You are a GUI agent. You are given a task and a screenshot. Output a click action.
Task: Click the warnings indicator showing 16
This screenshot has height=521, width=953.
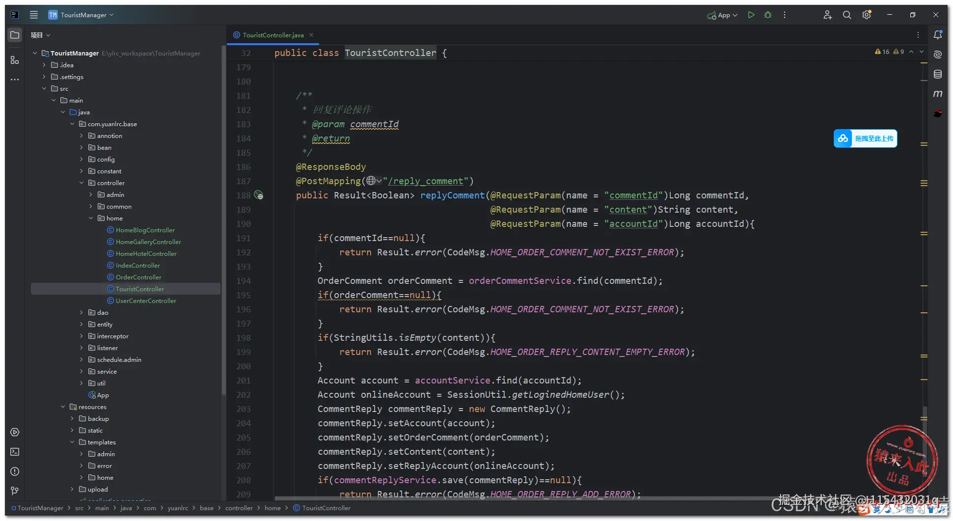[x=882, y=52]
